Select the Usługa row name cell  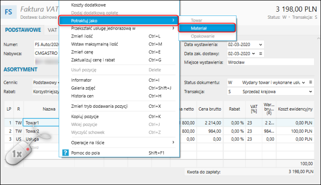(41, 139)
